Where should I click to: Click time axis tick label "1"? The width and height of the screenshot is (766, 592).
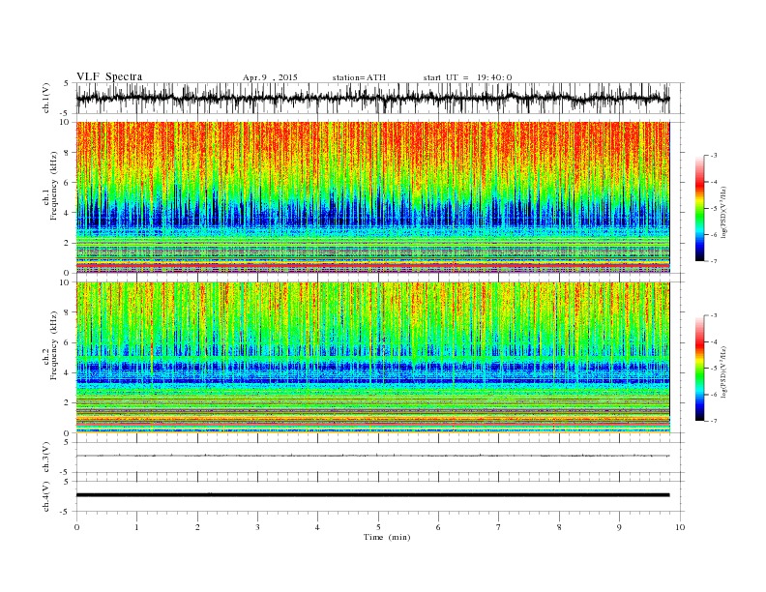pyautogui.click(x=136, y=527)
